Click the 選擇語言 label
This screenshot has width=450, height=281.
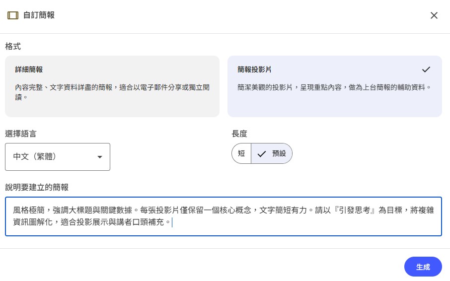20,134
